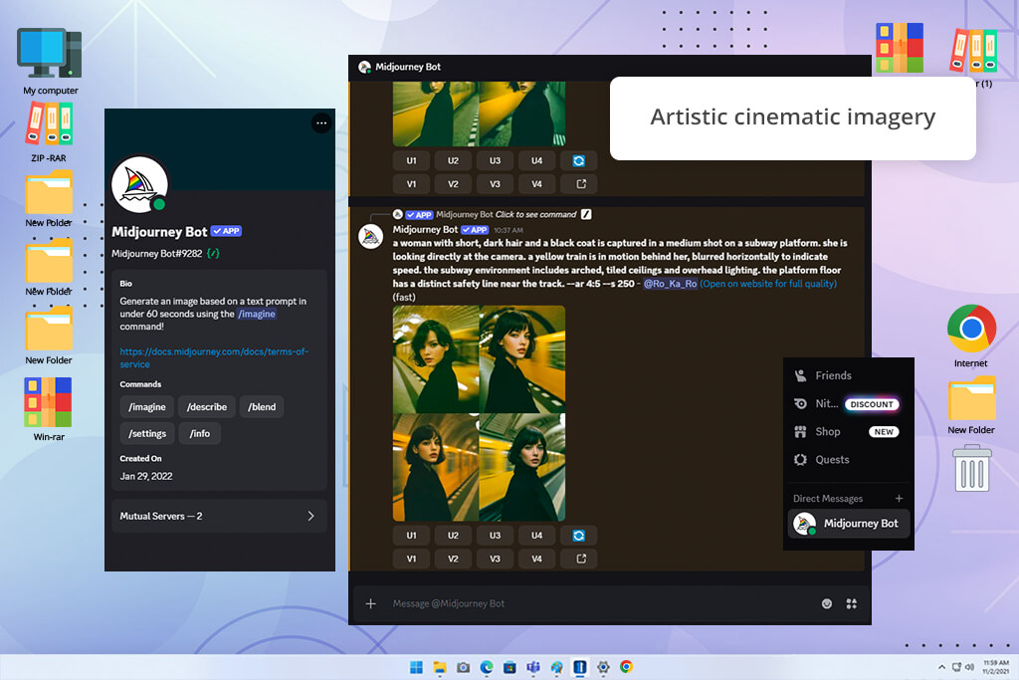The image size is (1019, 680).
Task: Click the ZIP -RAR desktop icon
Action: 49,132
